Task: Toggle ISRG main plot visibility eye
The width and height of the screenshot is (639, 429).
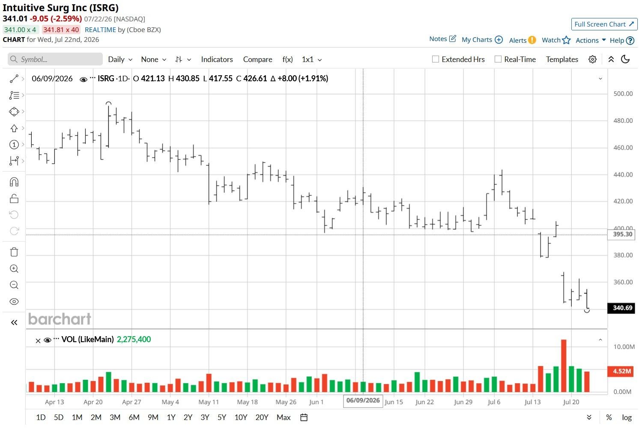Action: pos(84,79)
